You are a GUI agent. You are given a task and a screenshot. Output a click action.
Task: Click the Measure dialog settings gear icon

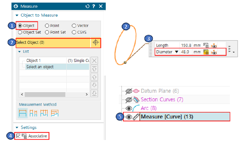coord(16,6)
